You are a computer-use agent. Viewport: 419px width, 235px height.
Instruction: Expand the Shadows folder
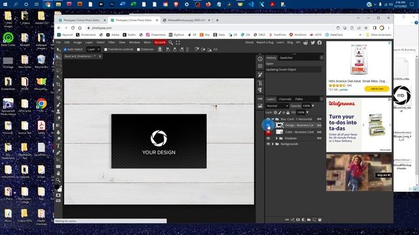click(276, 138)
